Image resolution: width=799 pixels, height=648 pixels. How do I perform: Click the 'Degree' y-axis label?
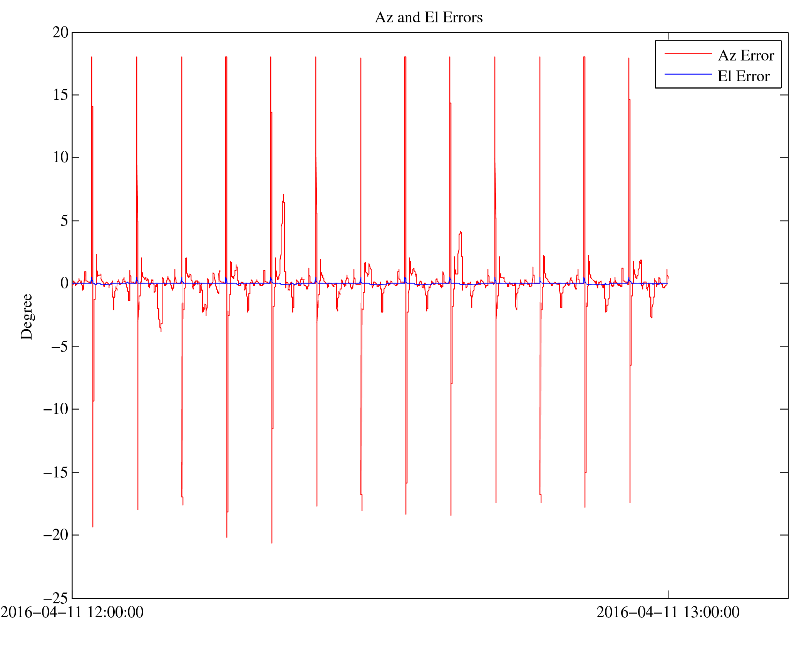(x=27, y=316)
